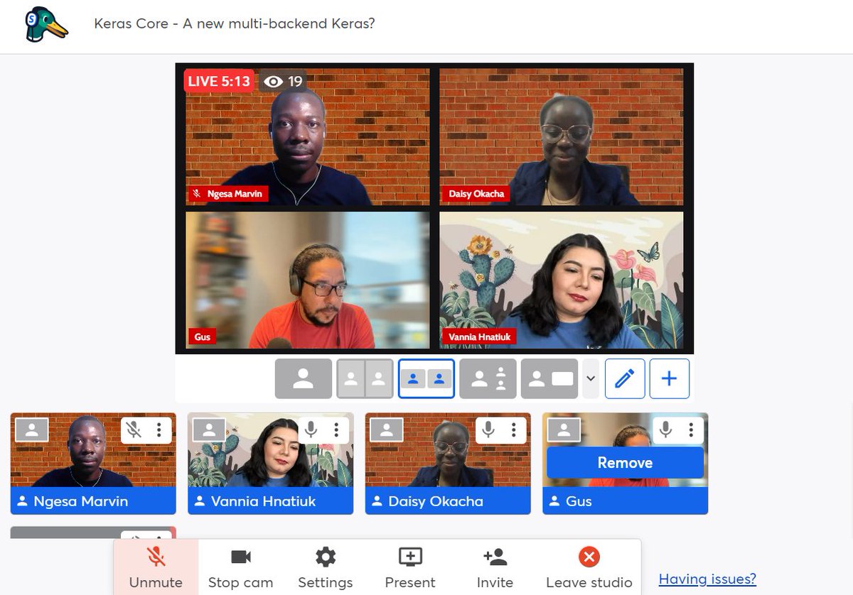Viewport: 853px width, 595px height.
Task: Mute Daisy Okacha's microphone
Action: pyautogui.click(x=488, y=430)
